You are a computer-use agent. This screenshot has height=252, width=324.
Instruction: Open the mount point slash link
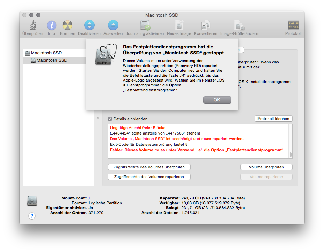(x=89, y=198)
